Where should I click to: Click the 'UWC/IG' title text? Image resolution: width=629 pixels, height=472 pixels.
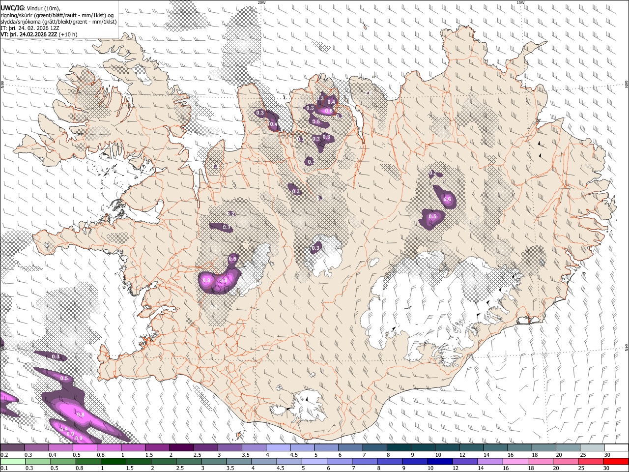click(x=12, y=8)
